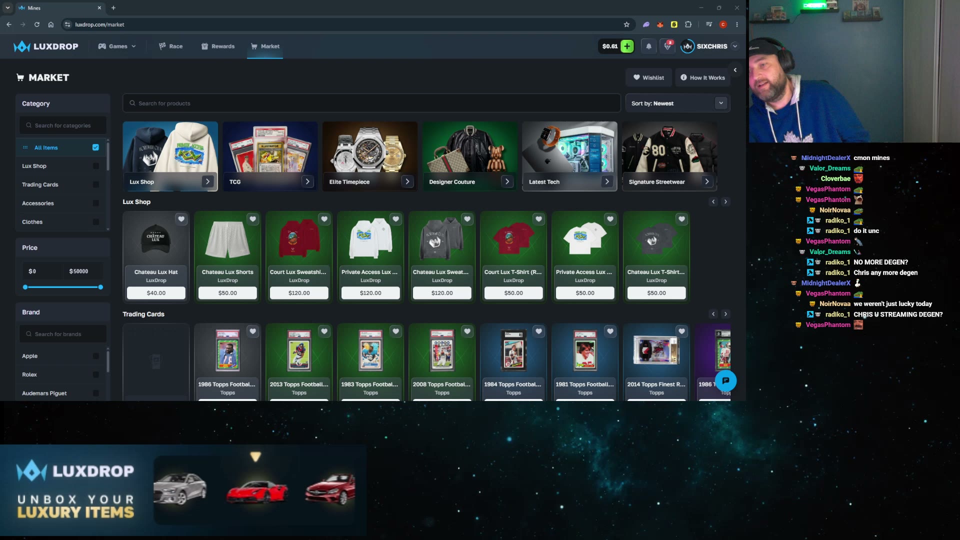Favorite the Court Lux T-Shirt heart icon
Image resolution: width=960 pixels, height=540 pixels.
click(x=539, y=219)
